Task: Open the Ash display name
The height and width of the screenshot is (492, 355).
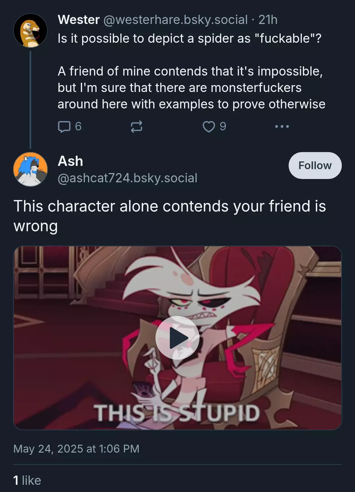Action: [x=70, y=161]
